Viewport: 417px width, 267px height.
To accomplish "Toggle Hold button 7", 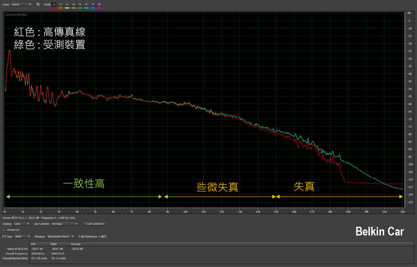I will point(93,4).
